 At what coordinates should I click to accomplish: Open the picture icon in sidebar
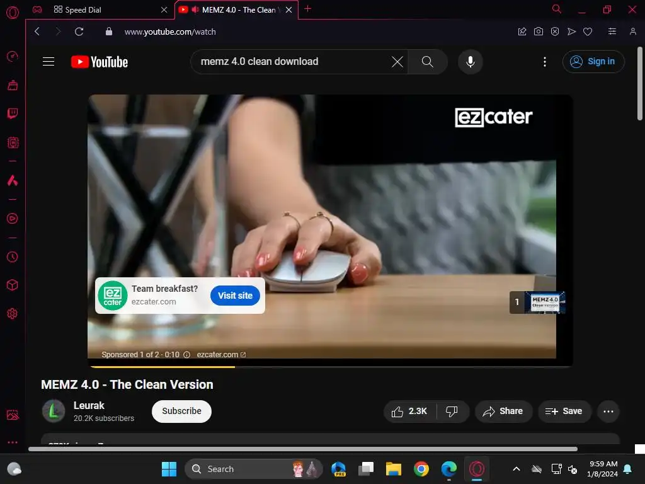[13, 415]
